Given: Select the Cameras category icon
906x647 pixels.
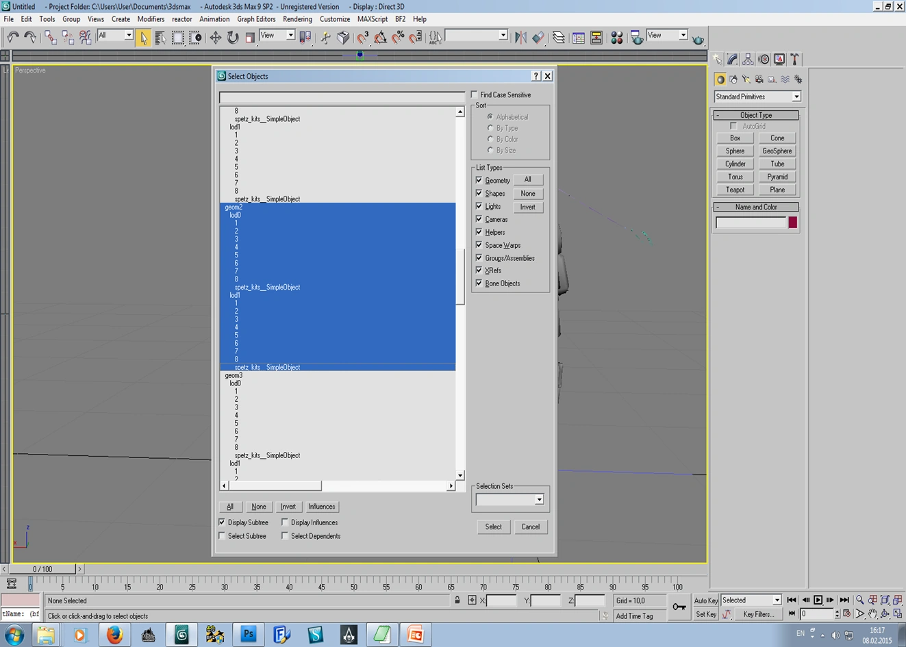Looking at the screenshot, I should pyautogui.click(x=759, y=79).
